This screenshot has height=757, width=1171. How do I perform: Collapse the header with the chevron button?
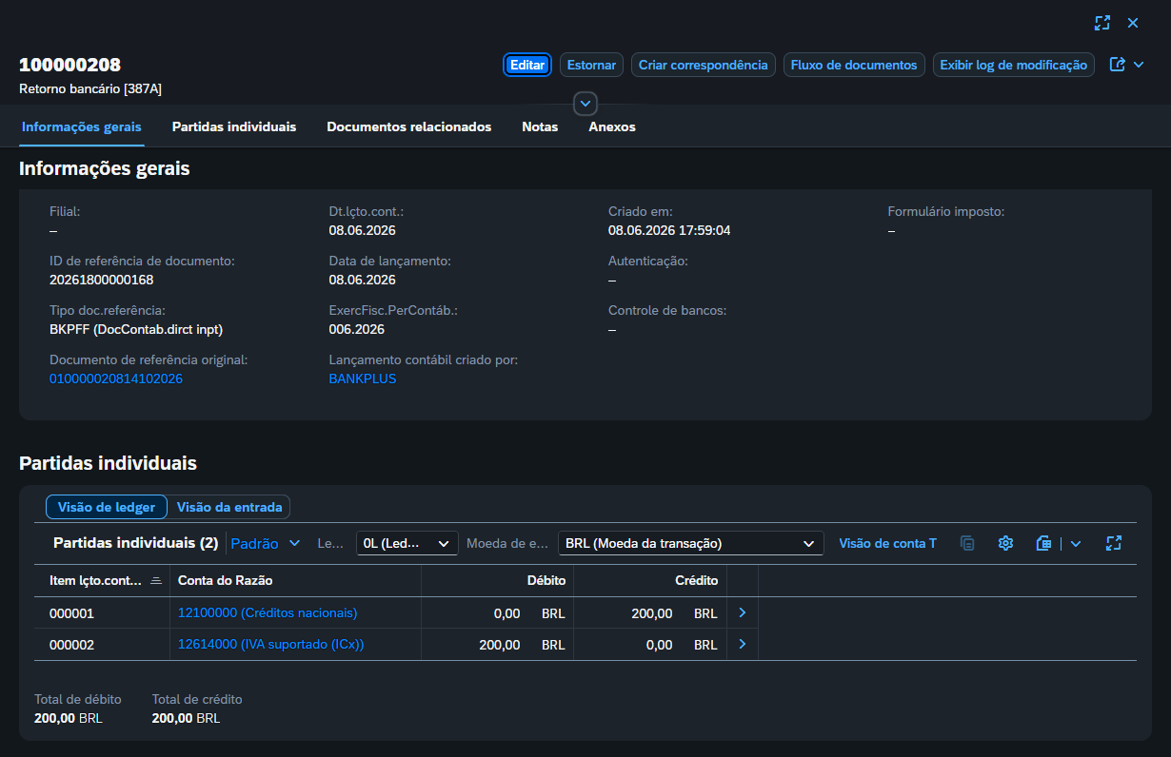click(x=585, y=103)
